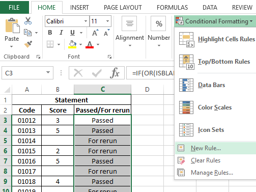Toggle Italic formatting
The height and width of the screenshot is (192, 256).
(x=61, y=33)
